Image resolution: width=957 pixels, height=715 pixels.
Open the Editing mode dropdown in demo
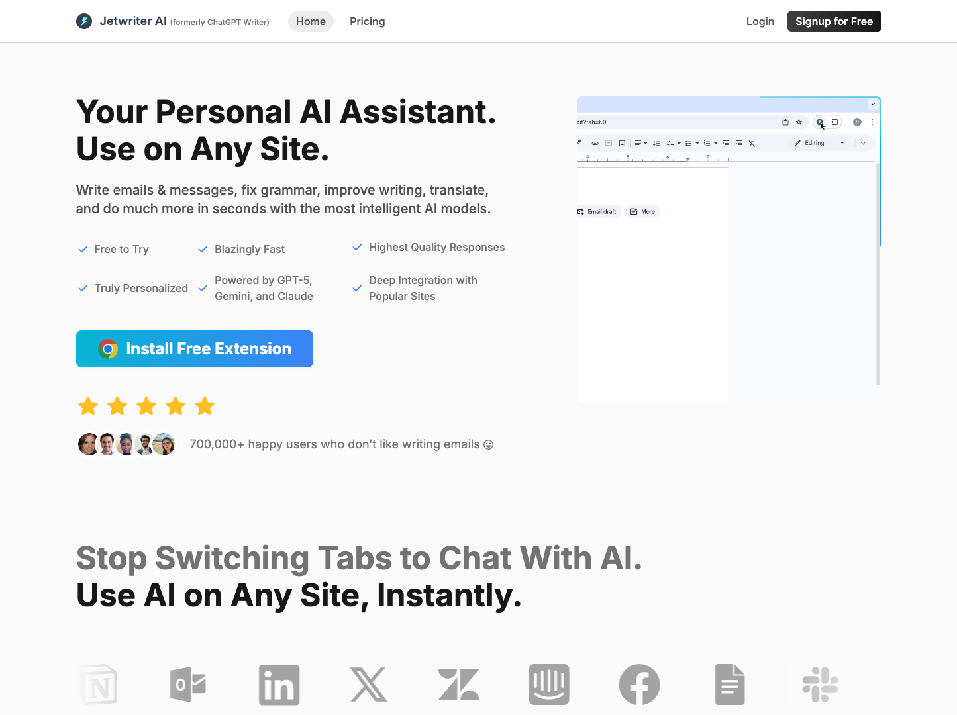820,143
